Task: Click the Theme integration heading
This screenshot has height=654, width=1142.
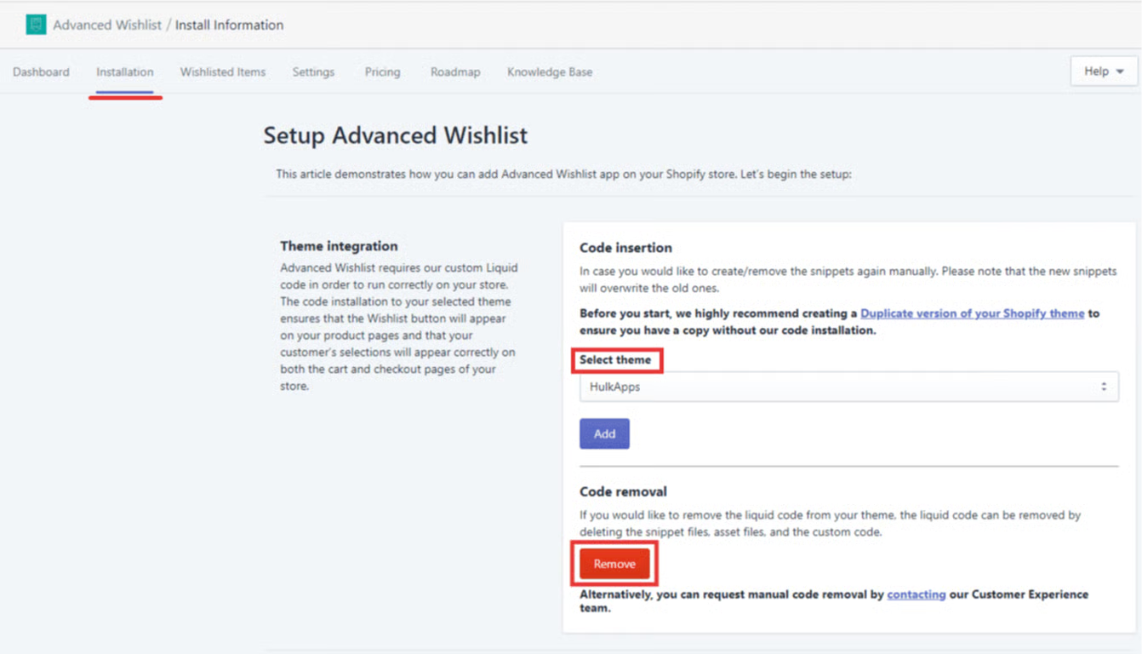Action: (339, 246)
